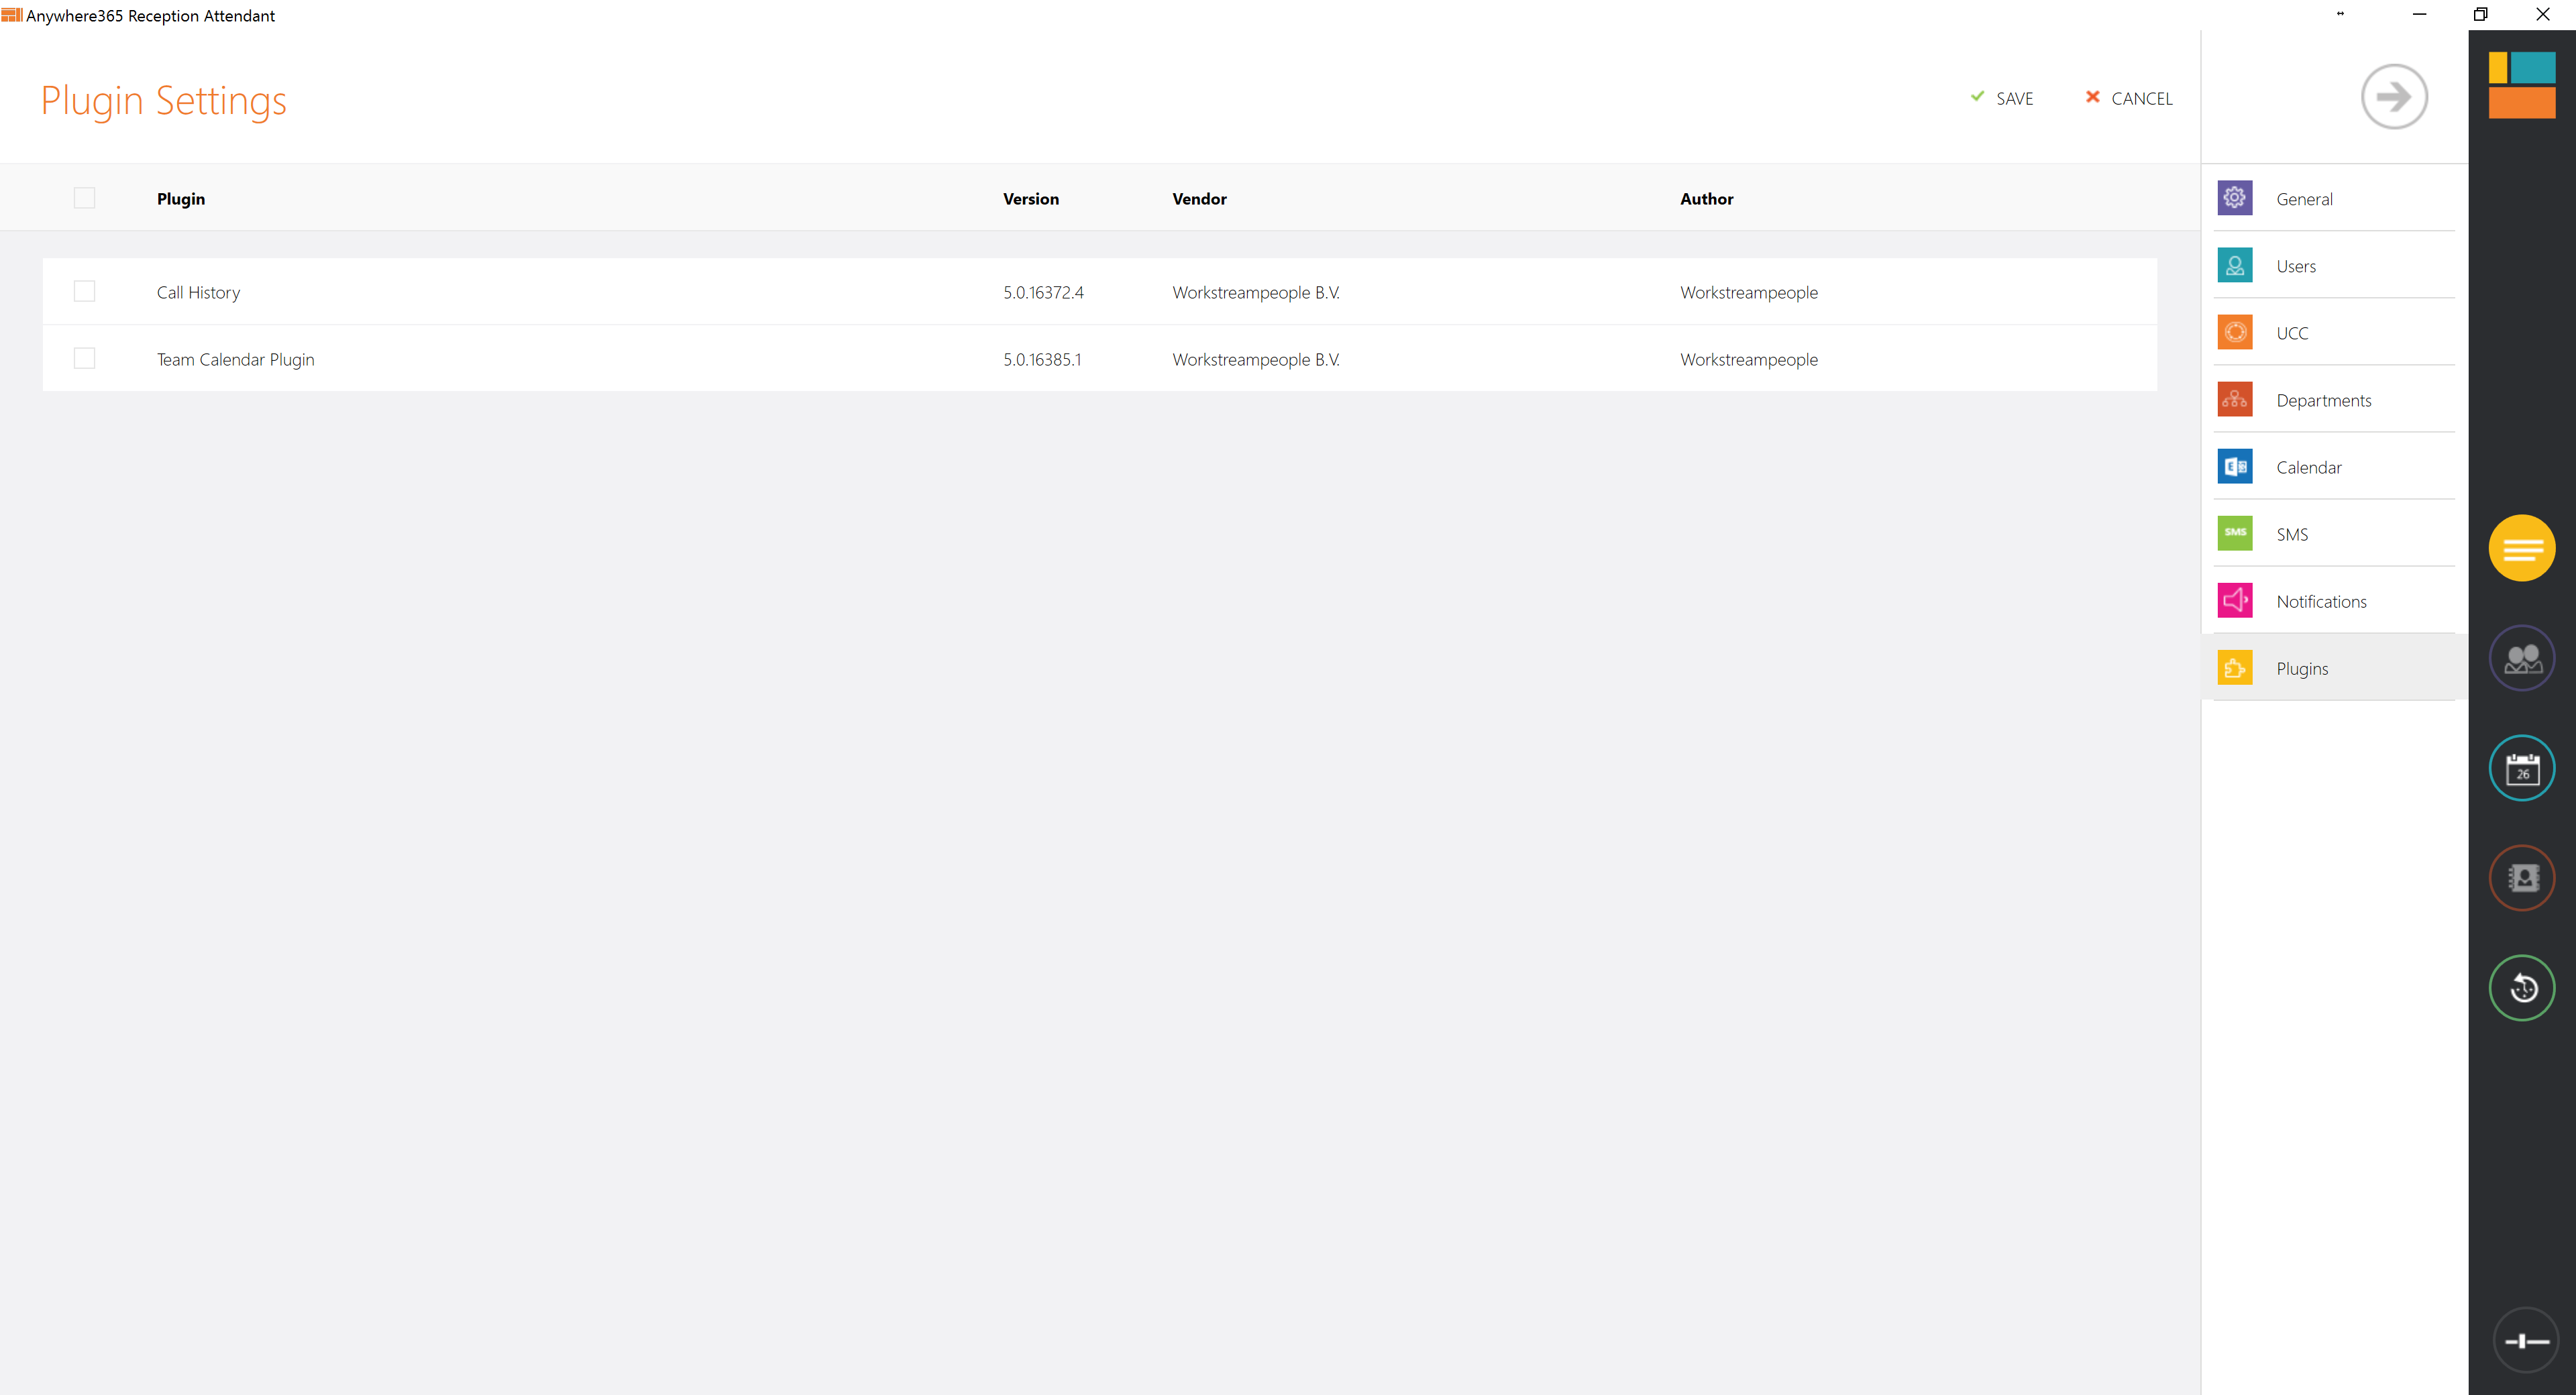The image size is (2576, 1395).
Task: Select the Plugins settings tab
Action: (x=2301, y=668)
